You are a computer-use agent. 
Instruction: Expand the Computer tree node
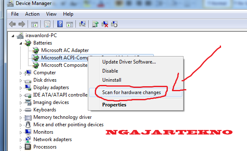pyautogui.click(x=21, y=73)
